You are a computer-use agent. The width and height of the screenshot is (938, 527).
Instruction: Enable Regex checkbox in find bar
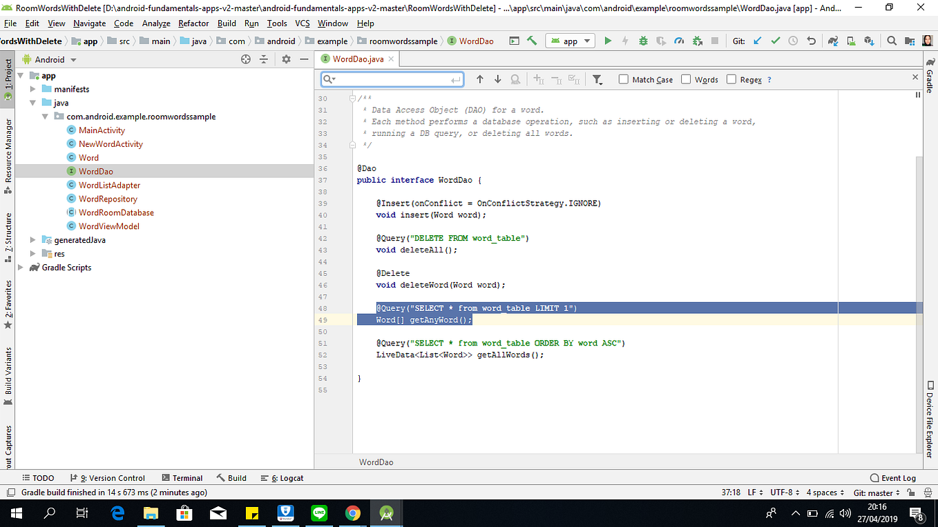pyautogui.click(x=731, y=79)
